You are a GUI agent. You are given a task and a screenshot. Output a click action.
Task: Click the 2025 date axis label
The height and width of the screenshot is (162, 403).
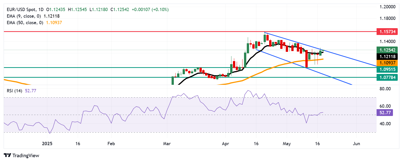pos(47,144)
